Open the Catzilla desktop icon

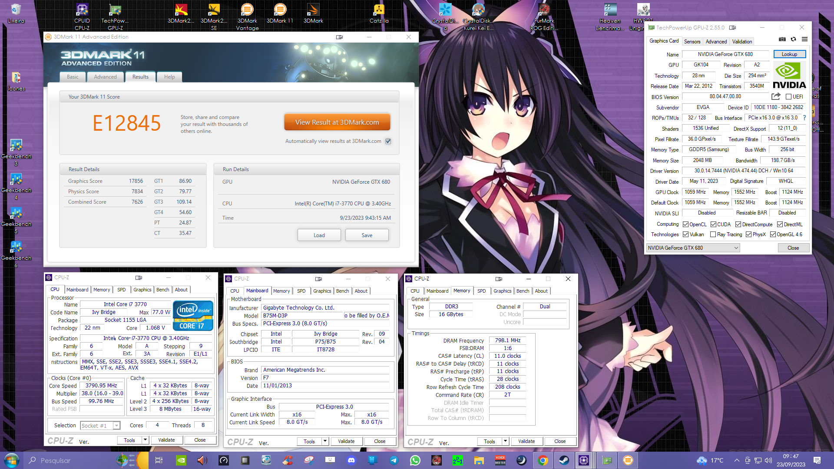tap(379, 13)
